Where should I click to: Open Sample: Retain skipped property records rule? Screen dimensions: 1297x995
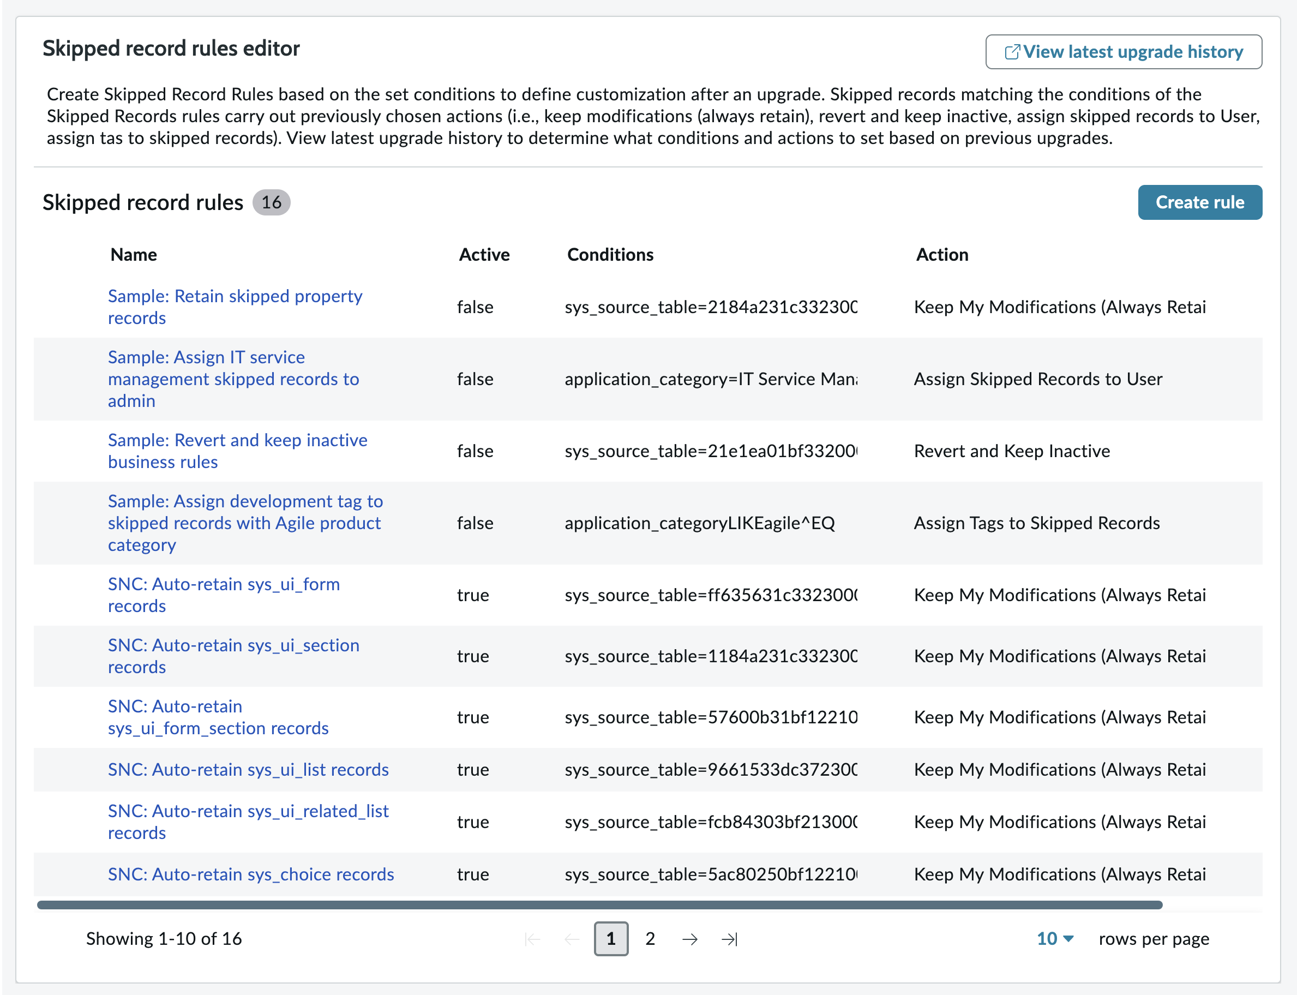(235, 307)
